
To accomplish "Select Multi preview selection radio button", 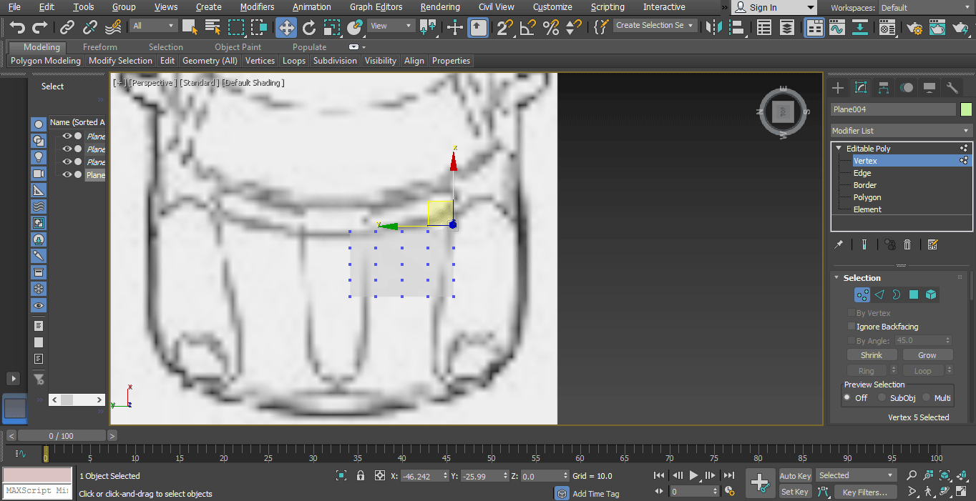I will tap(926, 398).
